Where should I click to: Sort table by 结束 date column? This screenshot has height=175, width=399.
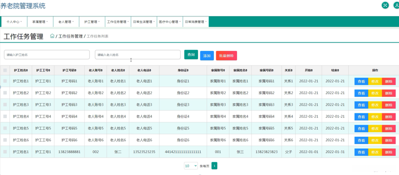pyautogui.click(x=338, y=70)
